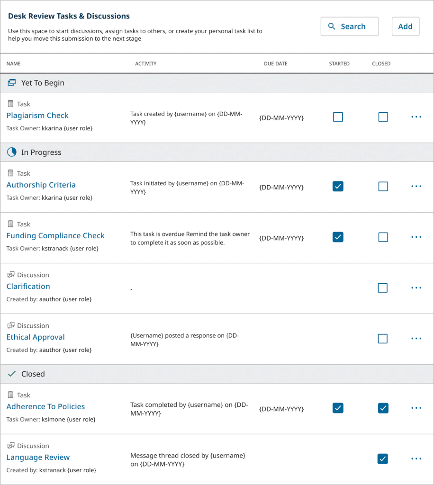The image size is (434, 485).
Task: Open more options for Authorship Criteria row
Action: pos(416,187)
